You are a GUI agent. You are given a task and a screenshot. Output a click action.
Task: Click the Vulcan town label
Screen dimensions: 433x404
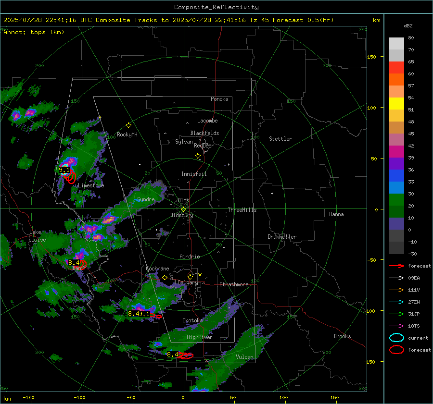click(245, 357)
